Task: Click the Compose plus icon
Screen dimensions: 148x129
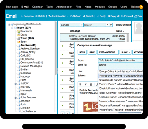Action: pos(22,16)
